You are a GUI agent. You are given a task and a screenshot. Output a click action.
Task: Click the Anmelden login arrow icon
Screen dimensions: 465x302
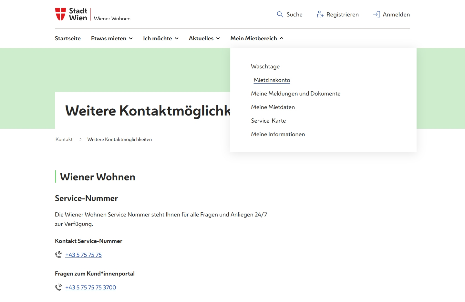[377, 15]
